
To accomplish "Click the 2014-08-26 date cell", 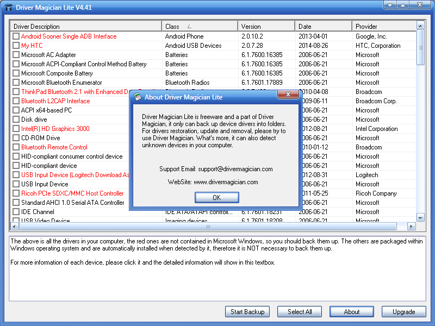I will [x=313, y=46].
